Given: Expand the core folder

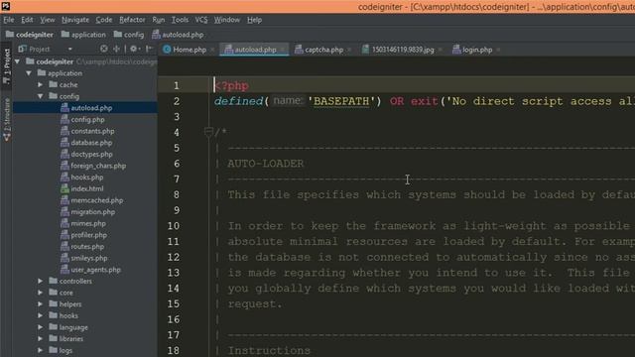Looking at the screenshot, I should (40, 293).
